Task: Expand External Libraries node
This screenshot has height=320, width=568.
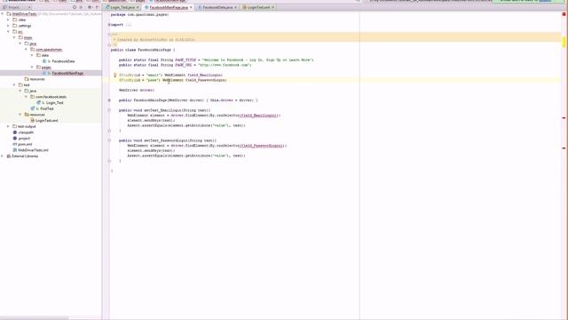Action: 3,156
